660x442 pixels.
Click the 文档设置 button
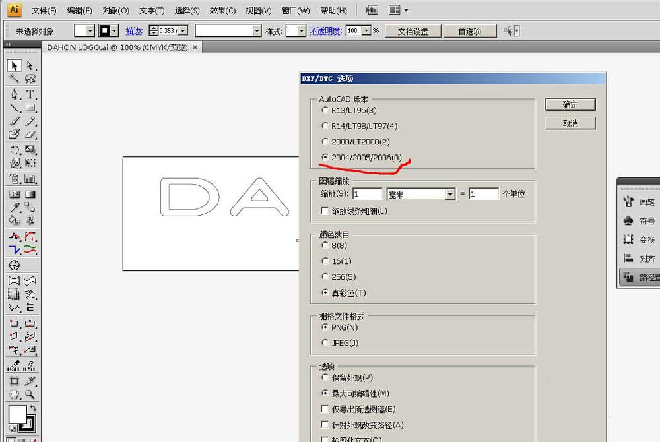click(413, 31)
